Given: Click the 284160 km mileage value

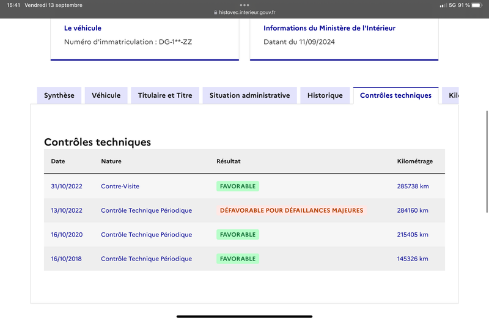Looking at the screenshot, I should point(413,210).
